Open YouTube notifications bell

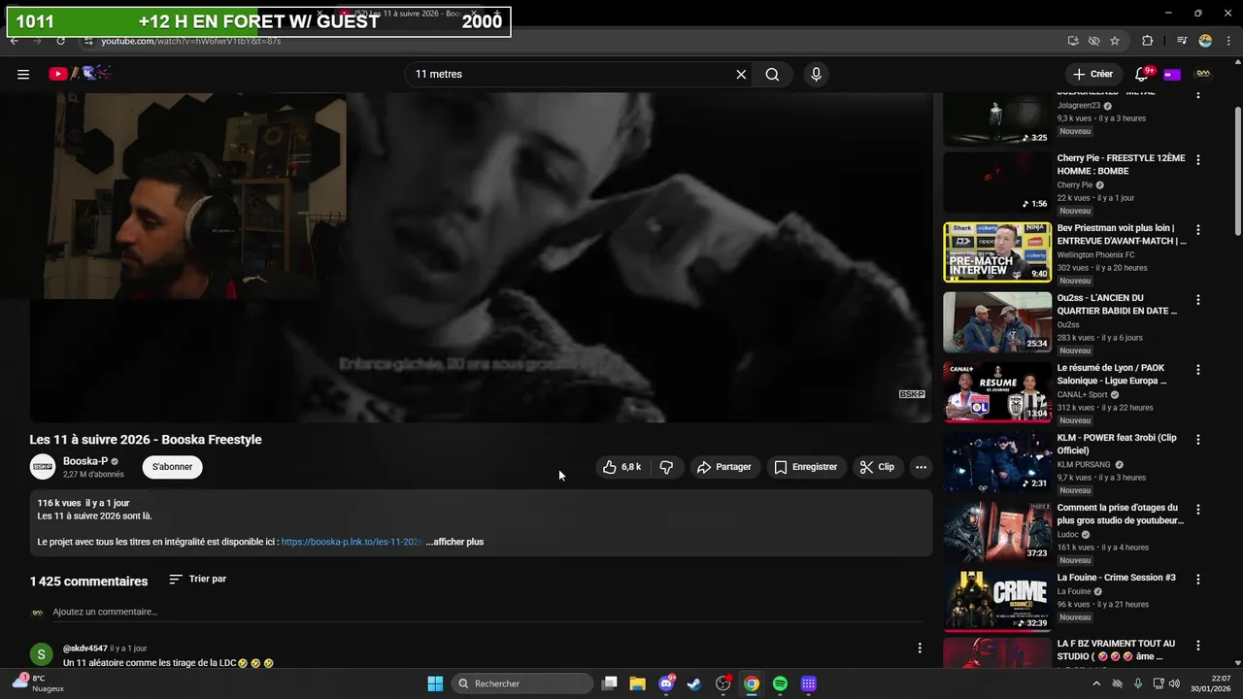(x=1143, y=74)
